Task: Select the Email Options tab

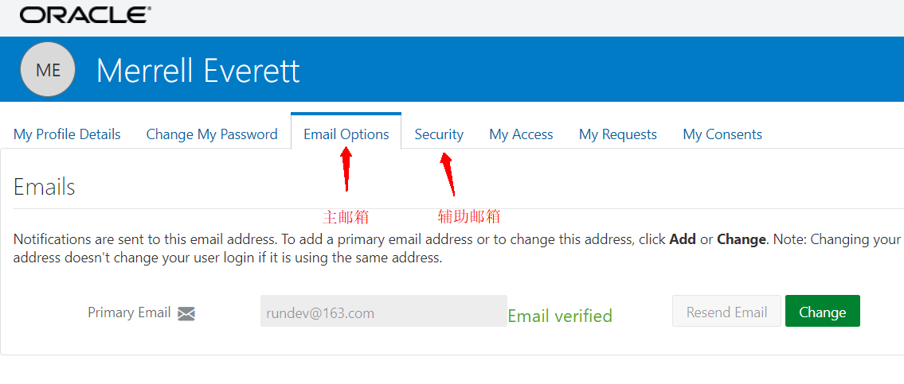Action: click(x=346, y=134)
